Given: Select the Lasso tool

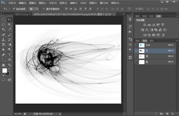Looking at the screenshot, I should tap(3, 25).
